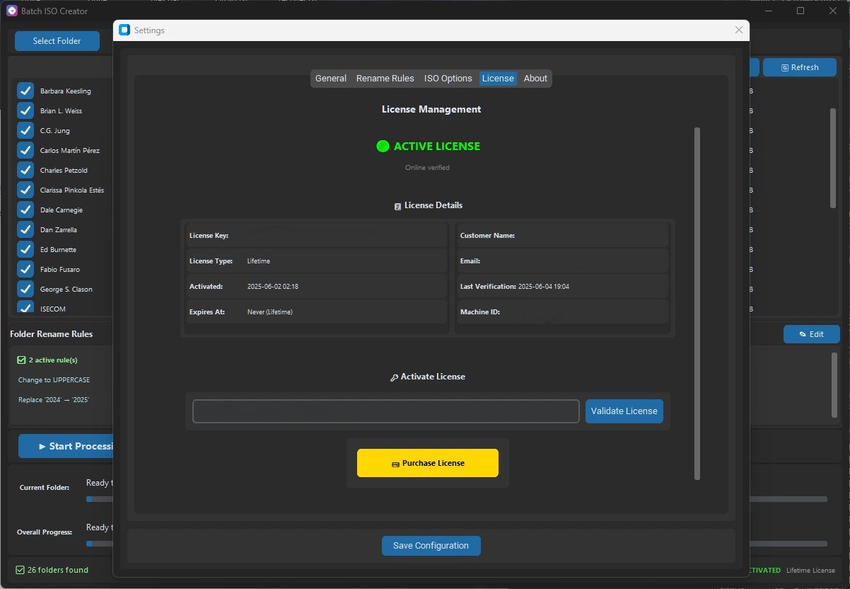This screenshot has height=589, width=850.
Task: Save settings with Save Configuration button
Action: (431, 546)
